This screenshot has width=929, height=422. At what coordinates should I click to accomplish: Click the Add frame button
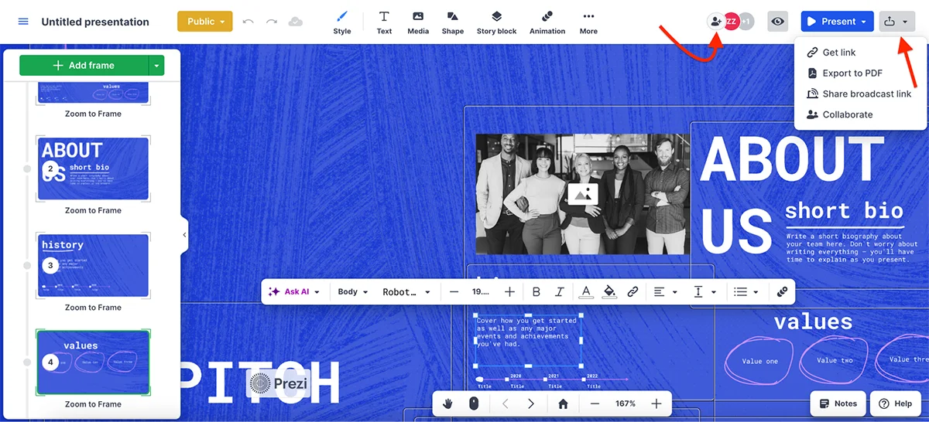click(84, 66)
